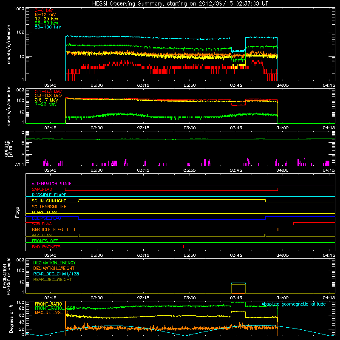
Task: Click the REAR_DEC_WEIGHT legend entry
Action: coord(52,280)
